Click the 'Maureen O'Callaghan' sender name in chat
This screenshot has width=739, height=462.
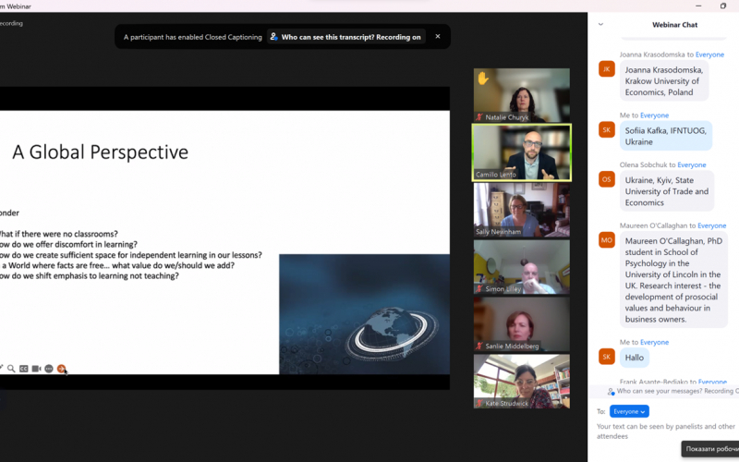point(653,225)
